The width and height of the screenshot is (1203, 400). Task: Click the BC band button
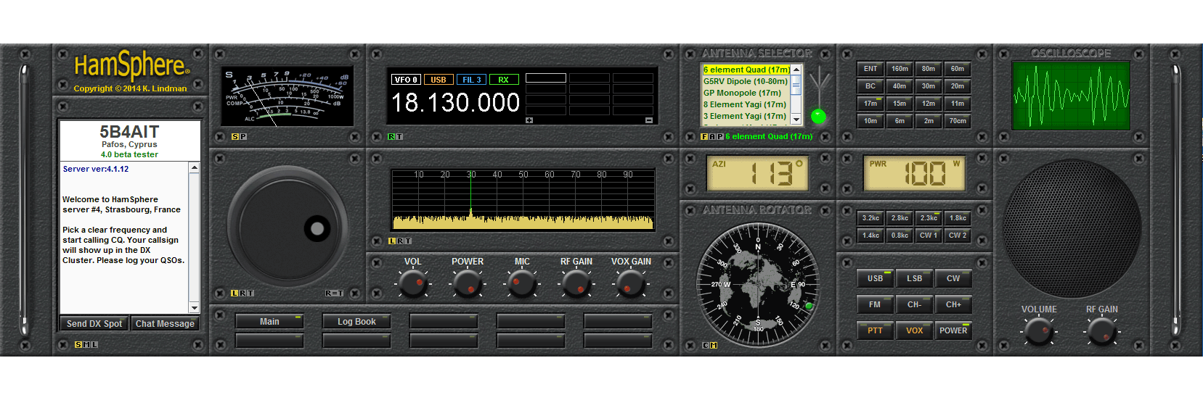point(870,86)
